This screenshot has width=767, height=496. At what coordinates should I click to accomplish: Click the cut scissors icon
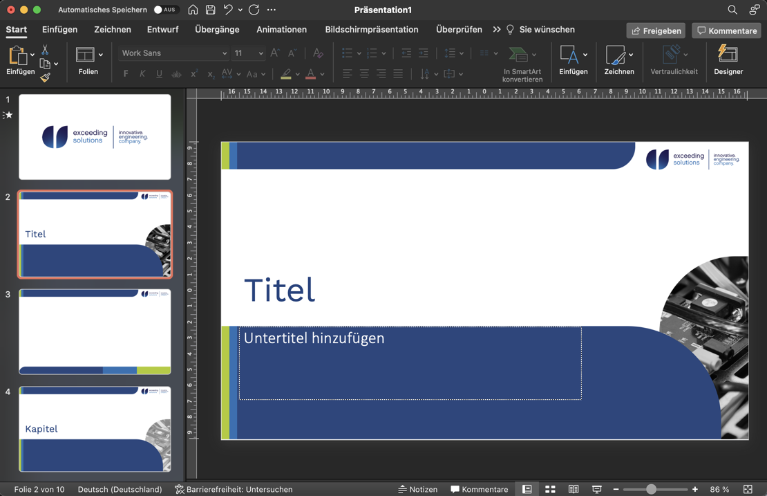(45, 50)
